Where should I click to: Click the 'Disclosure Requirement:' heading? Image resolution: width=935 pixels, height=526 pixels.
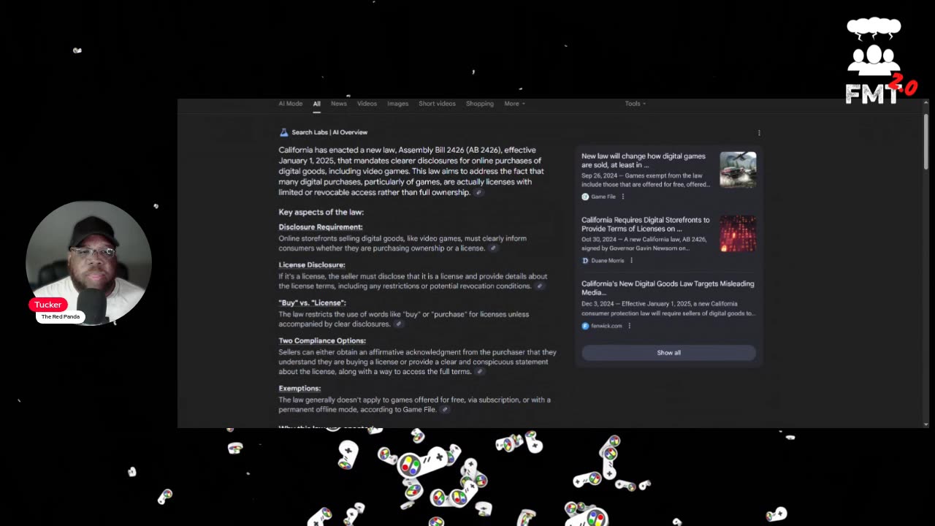pyautogui.click(x=321, y=227)
